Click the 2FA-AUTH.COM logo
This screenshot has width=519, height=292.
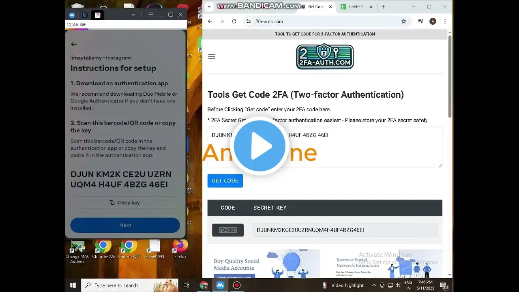tap(325, 56)
